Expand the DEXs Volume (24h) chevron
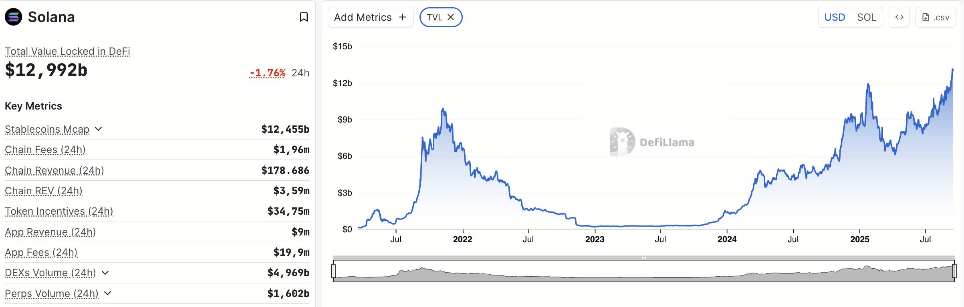This screenshot has height=307, width=964. coord(105,273)
